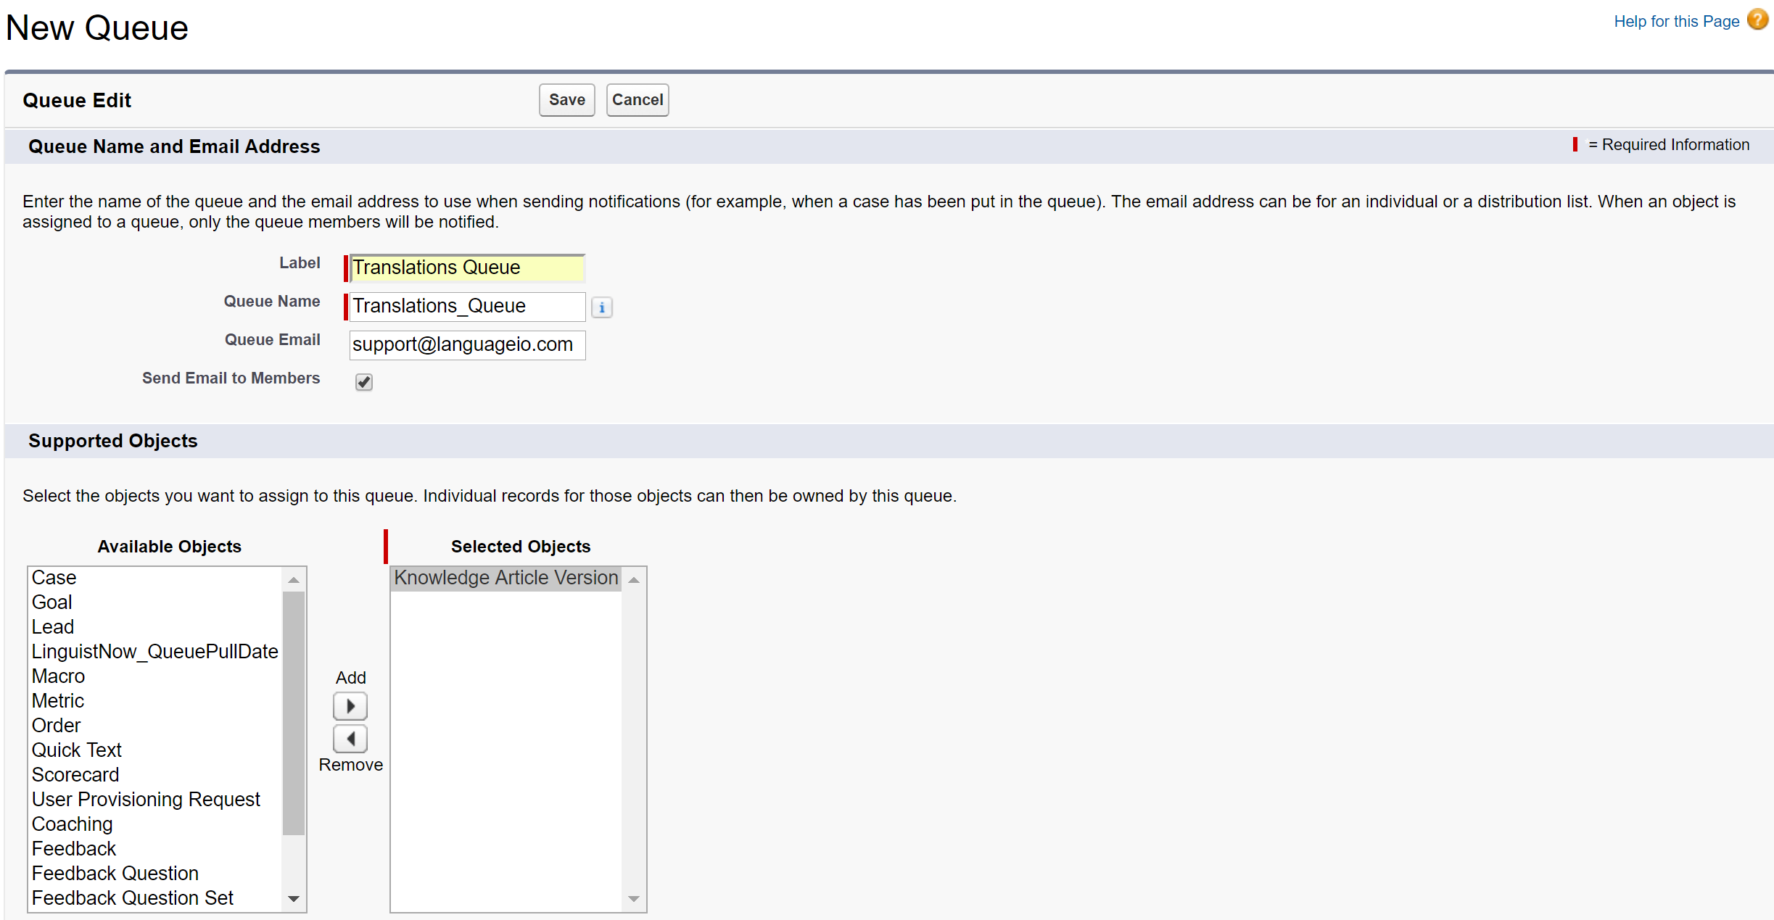
Task: Open Help for this Page link
Action: 1675,22
